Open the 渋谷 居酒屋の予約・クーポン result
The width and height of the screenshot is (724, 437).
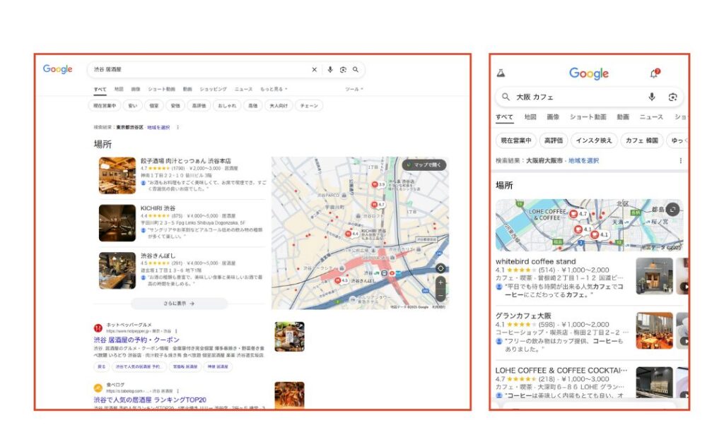point(136,340)
